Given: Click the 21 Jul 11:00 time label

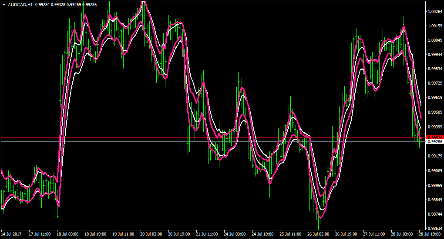Looking at the screenshot, I should (x=207, y=234).
